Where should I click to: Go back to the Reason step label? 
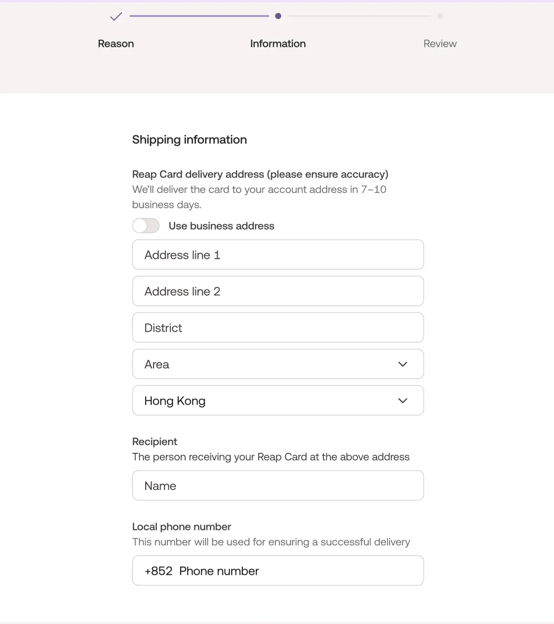click(116, 43)
